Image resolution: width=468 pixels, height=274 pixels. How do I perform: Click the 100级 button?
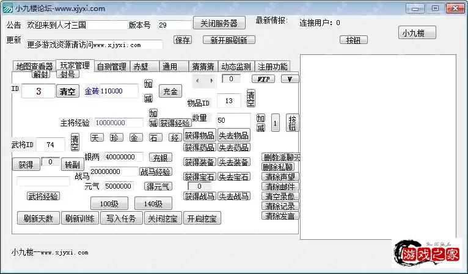coord(109,204)
